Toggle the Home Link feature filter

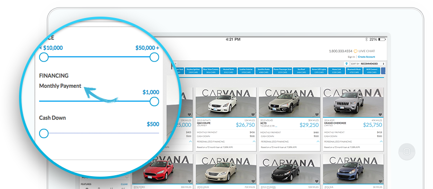tap(336, 71)
